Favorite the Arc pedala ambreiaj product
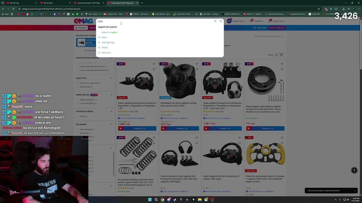The image size is (362, 203). coord(154,138)
